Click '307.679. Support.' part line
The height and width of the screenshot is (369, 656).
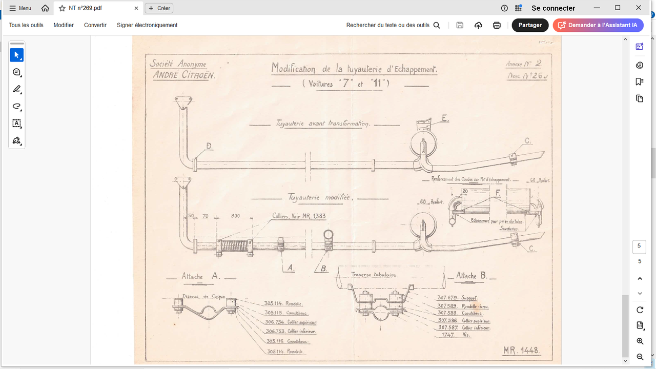point(458,298)
